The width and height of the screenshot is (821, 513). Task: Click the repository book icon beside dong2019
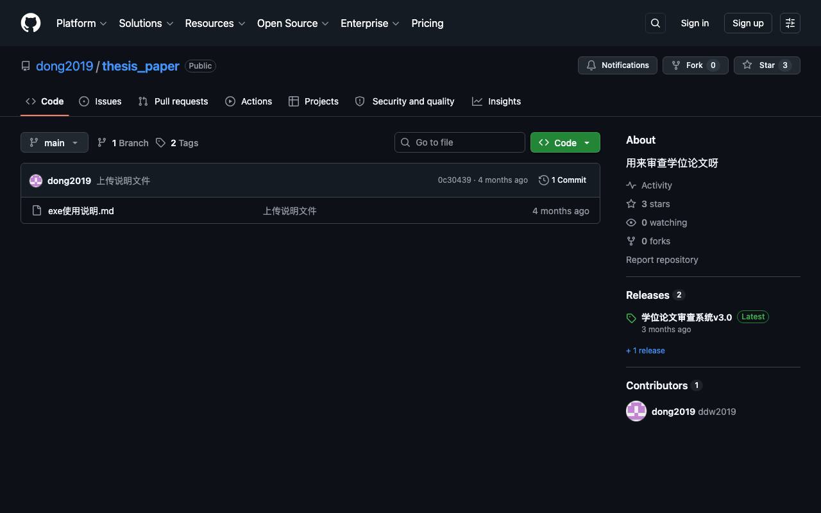pos(26,66)
